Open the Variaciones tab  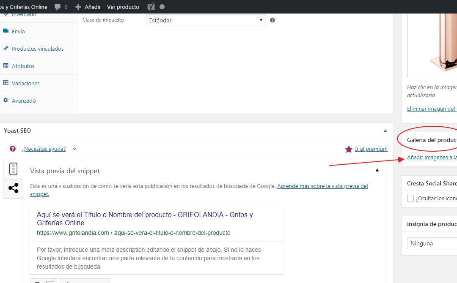tap(39, 83)
